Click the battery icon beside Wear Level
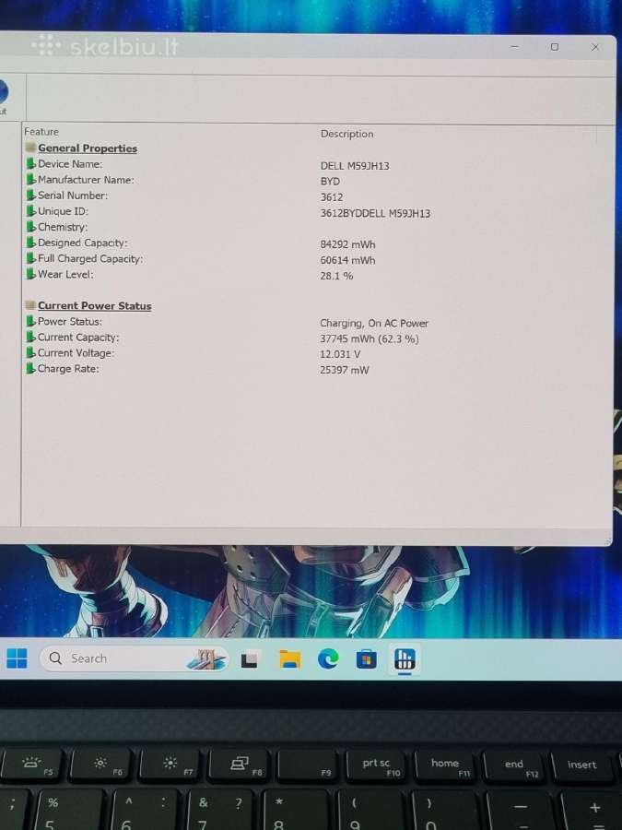 pos(31,274)
